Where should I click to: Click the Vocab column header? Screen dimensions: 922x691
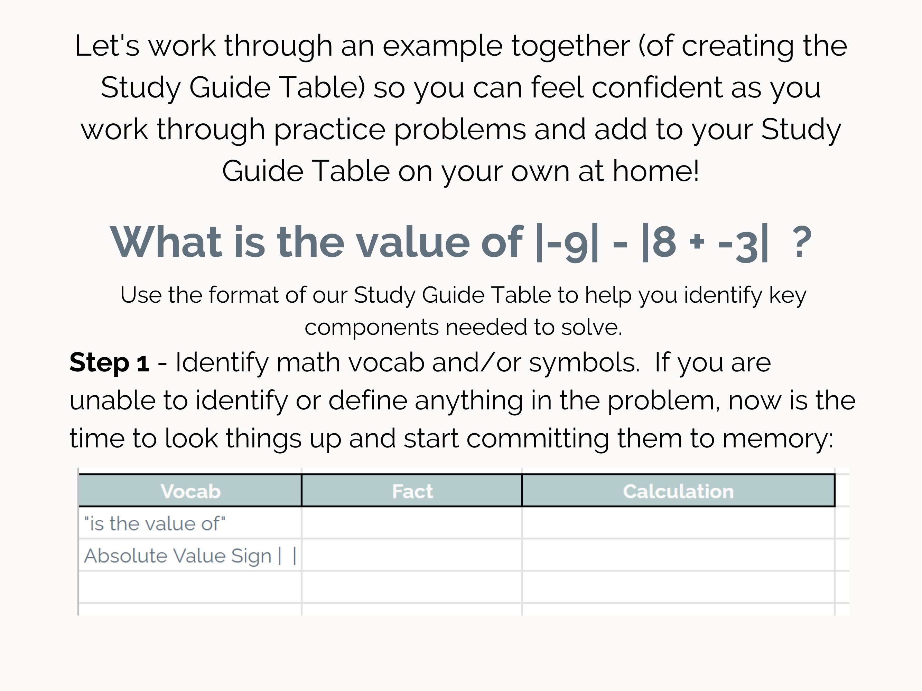(190, 491)
